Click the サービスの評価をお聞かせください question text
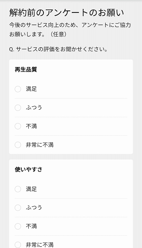The height and width of the screenshot is (248, 142). point(59,49)
